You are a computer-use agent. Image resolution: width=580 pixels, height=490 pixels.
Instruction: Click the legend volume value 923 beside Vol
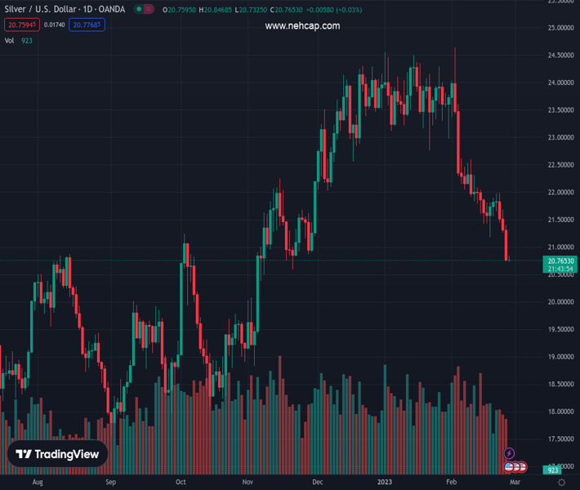[27, 41]
